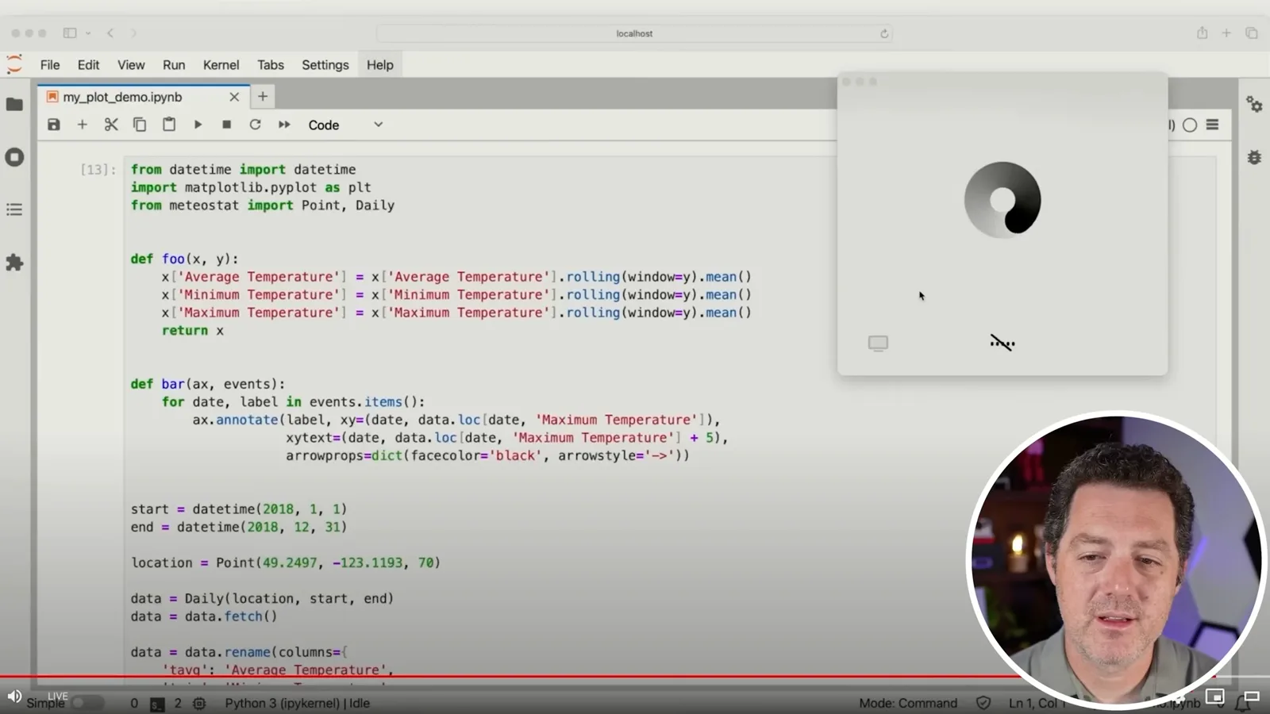Open the cell type Code dropdown
The image size is (1270, 714).
point(345,125)
